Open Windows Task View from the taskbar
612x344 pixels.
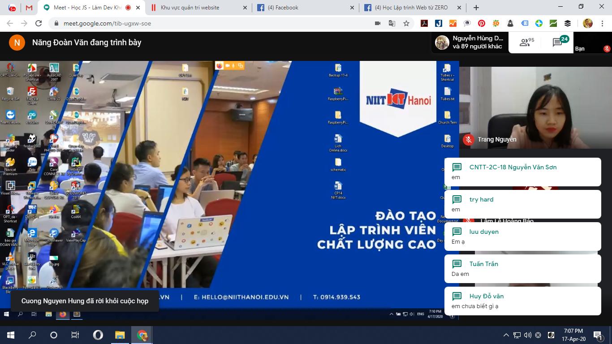(x=75, y=335)
